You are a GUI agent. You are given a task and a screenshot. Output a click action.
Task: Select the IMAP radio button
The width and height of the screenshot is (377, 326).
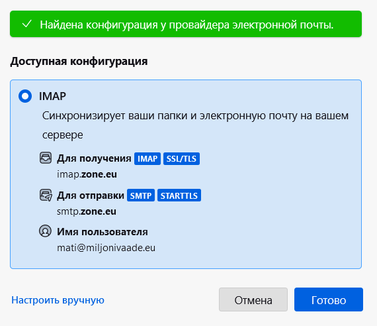(25, 96)
